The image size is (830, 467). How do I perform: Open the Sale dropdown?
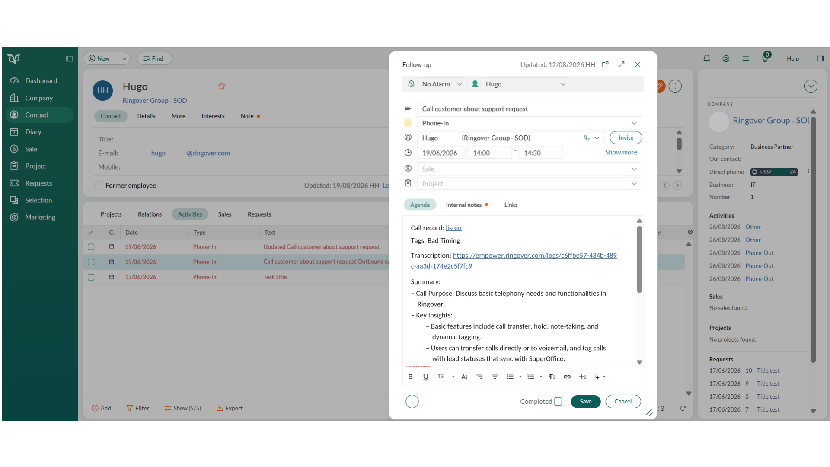pos(530,169)
